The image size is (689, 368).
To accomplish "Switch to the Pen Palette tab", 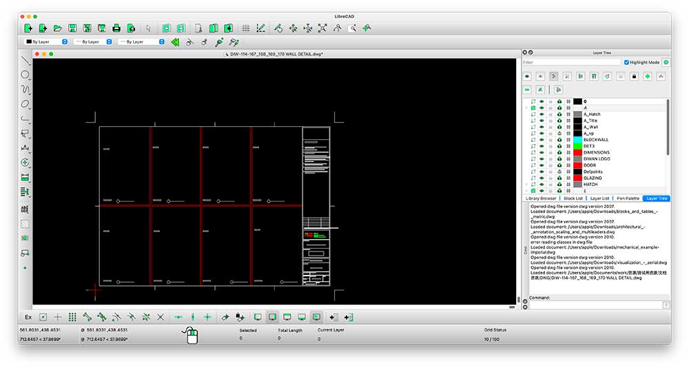I will click(627, 198).
